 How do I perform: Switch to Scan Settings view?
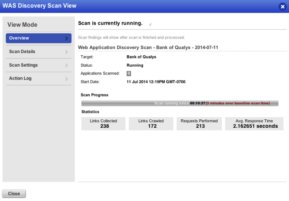(39, 65)
